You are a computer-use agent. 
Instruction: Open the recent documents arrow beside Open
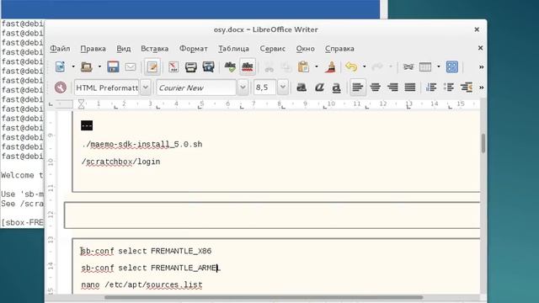tap(99, 66)
